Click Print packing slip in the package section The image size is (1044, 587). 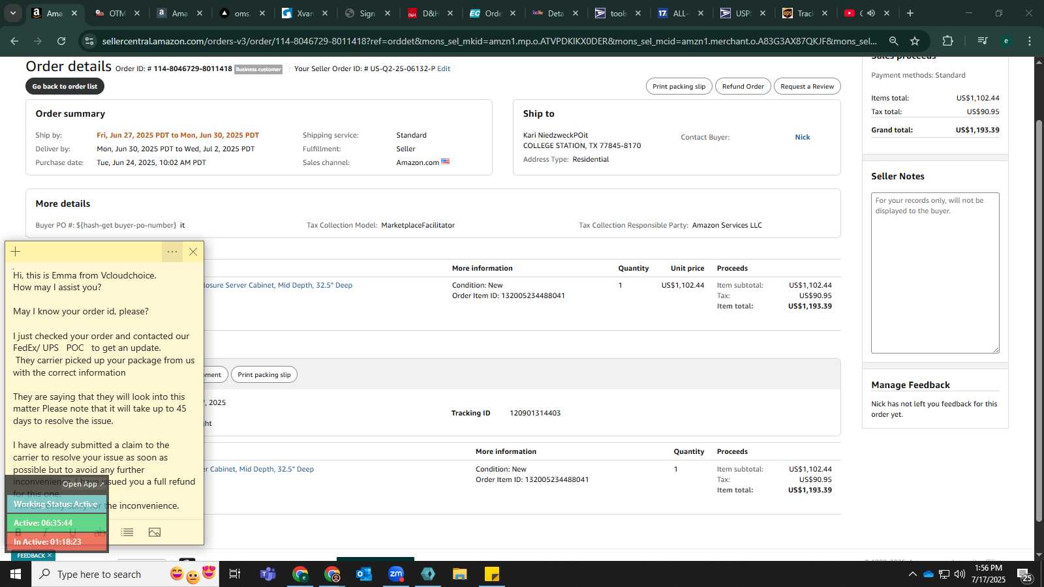coord(264,374)
